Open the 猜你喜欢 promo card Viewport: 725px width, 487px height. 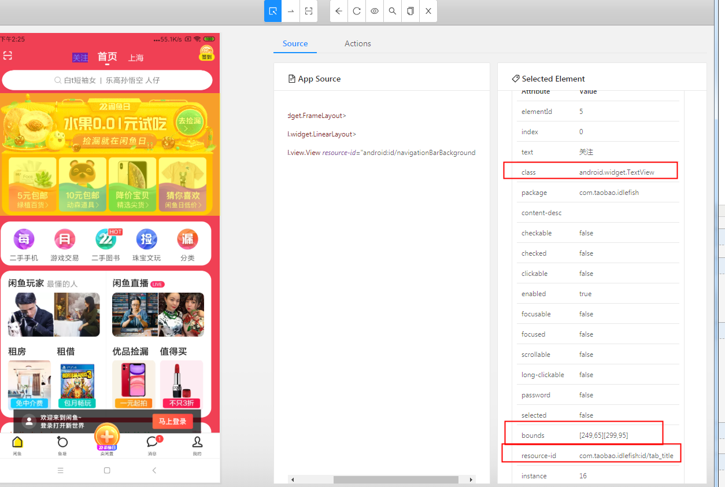pyautogui.click(x=183, y=184)
